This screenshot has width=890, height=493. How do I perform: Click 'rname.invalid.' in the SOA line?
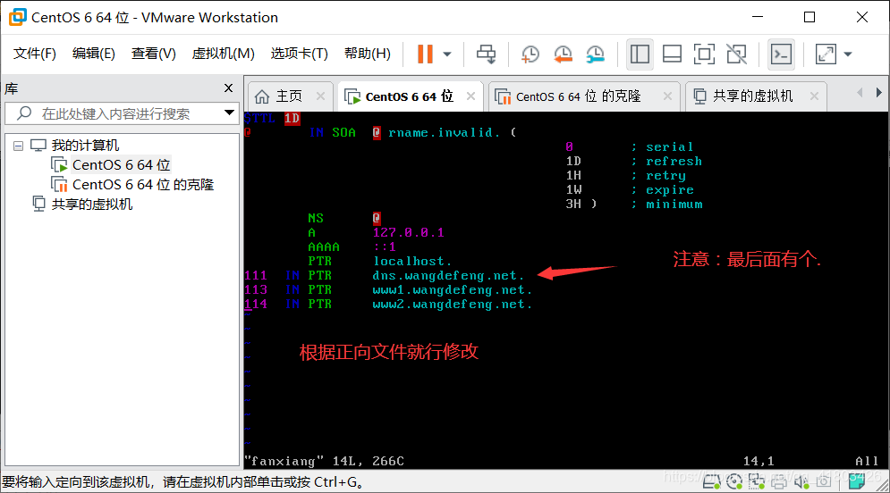pos(444,132)
